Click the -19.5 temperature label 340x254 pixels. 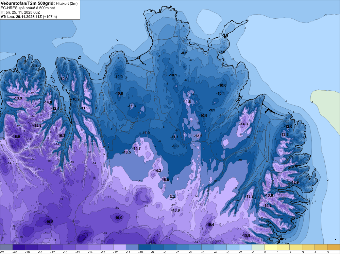(49, 222)
